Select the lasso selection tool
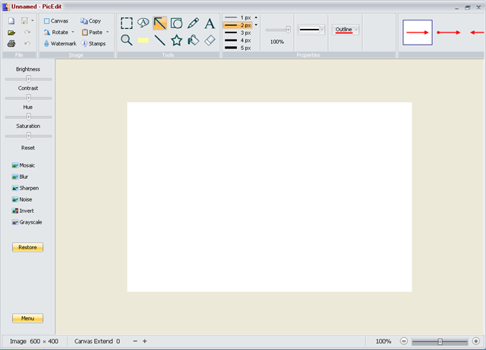This screenshot has height=350, width=486. tap(144, 23)
